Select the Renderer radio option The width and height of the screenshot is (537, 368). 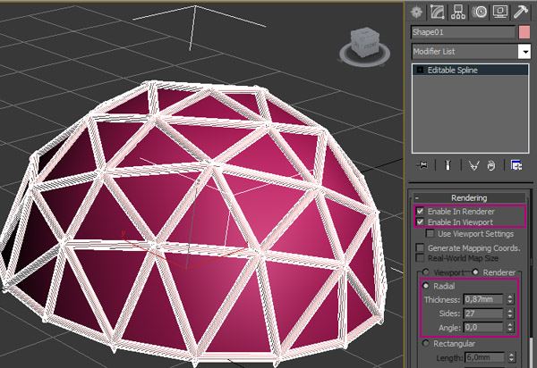point(475,272)
